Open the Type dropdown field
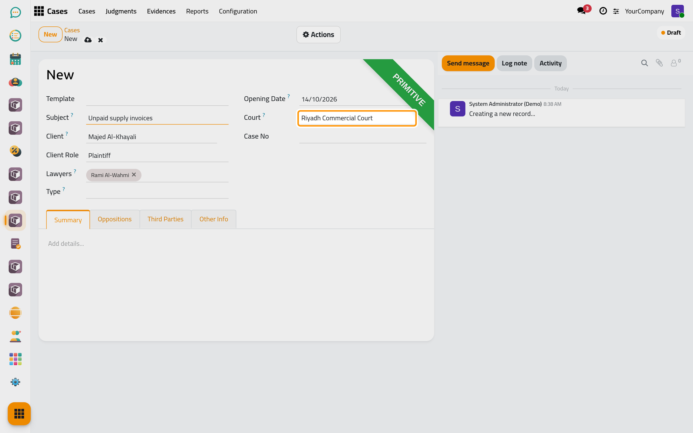The height and width of the screenshot is (433, 693). pos(157,192)
